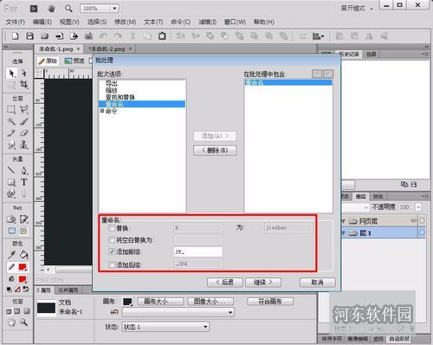Open the opacity 100 dropdown arrow
This screenshot has height=345, width=433.
418,207
